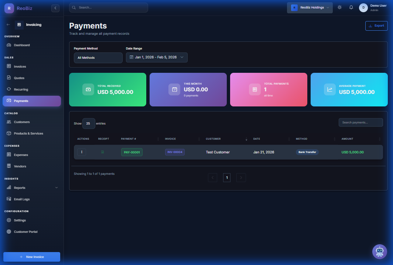
Task: Open the notifications bell
Action: point(351,7)
